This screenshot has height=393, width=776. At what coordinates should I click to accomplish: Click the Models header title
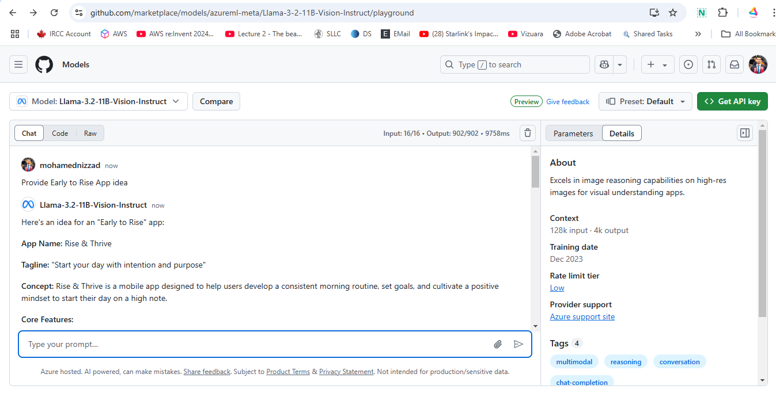75,64
